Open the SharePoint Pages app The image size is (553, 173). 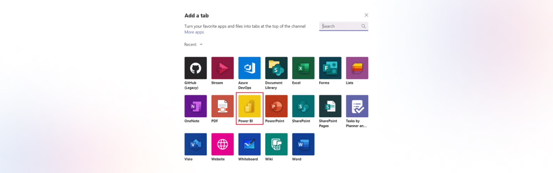point(330,106)
